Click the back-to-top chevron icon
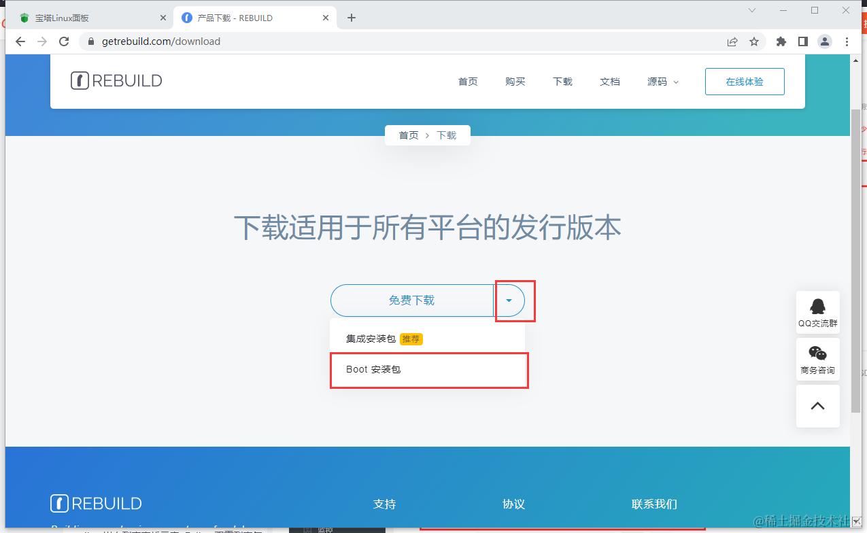 (x=817, y=406)
